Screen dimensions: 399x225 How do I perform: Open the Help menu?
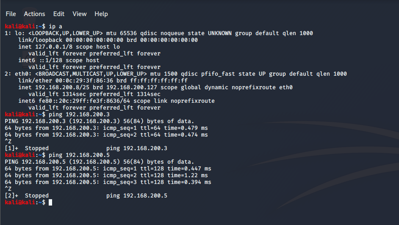pyautogui.click(x=101, y=14)
